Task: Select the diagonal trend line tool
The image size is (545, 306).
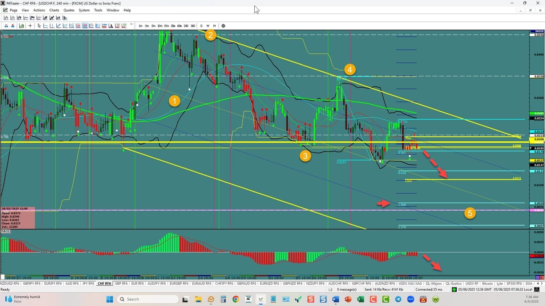Action: click(x=58, y=26)
